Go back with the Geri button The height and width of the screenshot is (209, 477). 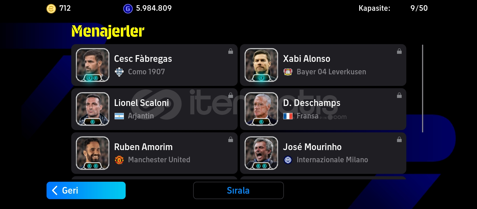[x=86, y=190]
